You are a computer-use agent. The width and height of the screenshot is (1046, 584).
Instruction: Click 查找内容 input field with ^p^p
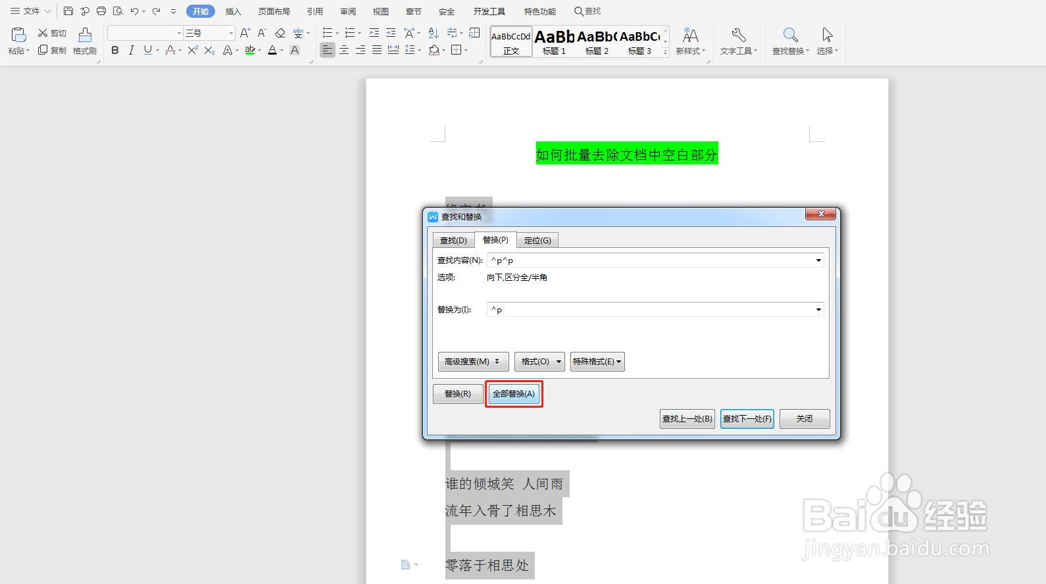655,260
